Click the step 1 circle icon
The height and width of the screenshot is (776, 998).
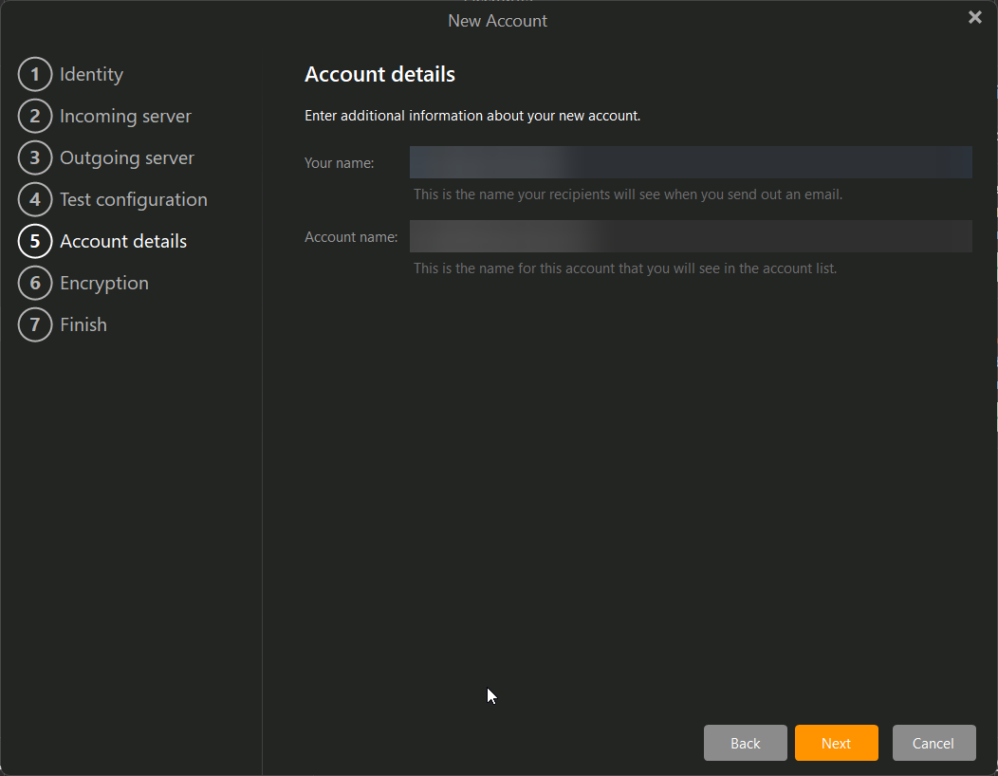click(35, 74)
